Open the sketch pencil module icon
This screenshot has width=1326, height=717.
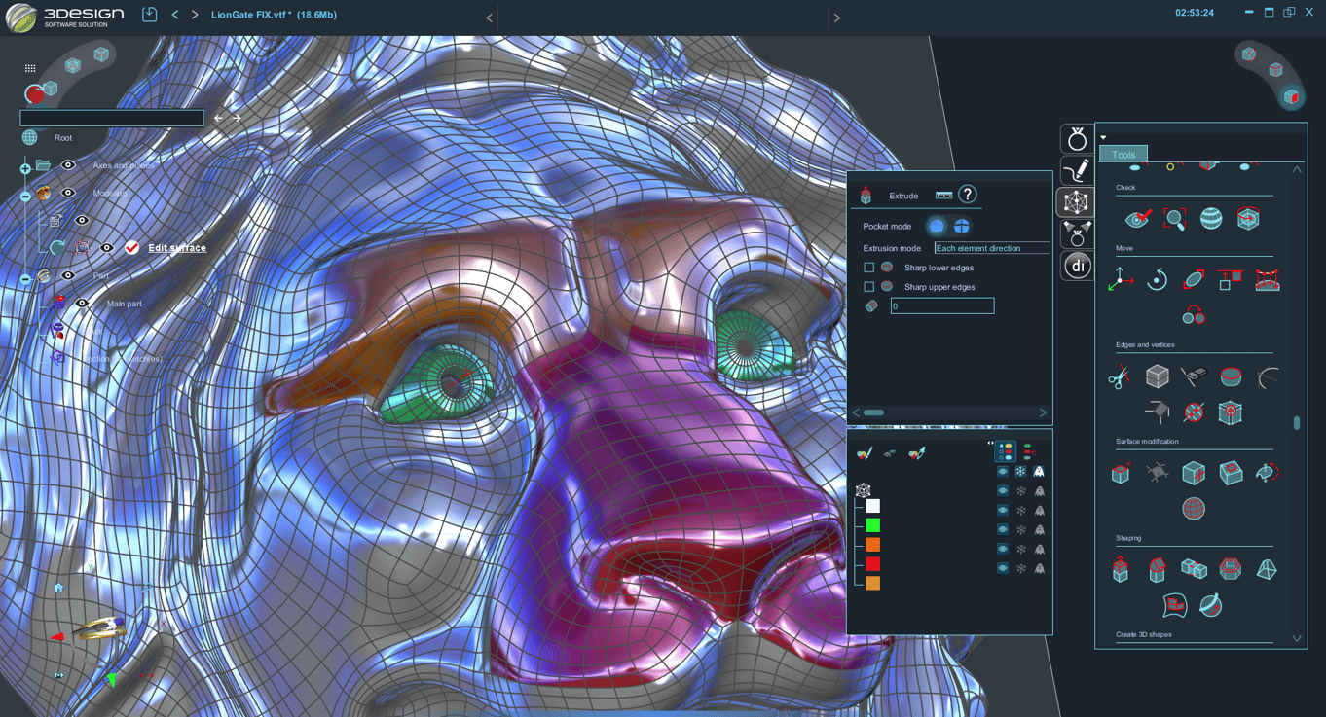(1076, 170)
